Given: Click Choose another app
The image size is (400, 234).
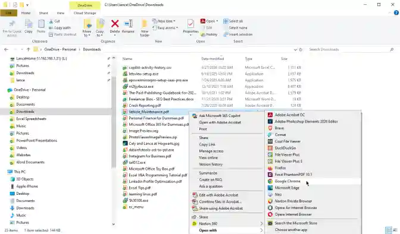Looking at the screenshot, I should click(291, 230).
